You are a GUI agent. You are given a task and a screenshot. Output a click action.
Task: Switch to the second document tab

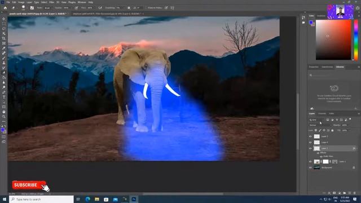point(107,14)
